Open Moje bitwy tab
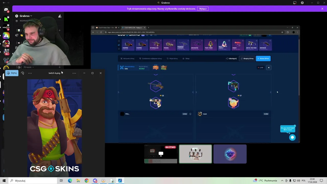 (x=172, y=59)
